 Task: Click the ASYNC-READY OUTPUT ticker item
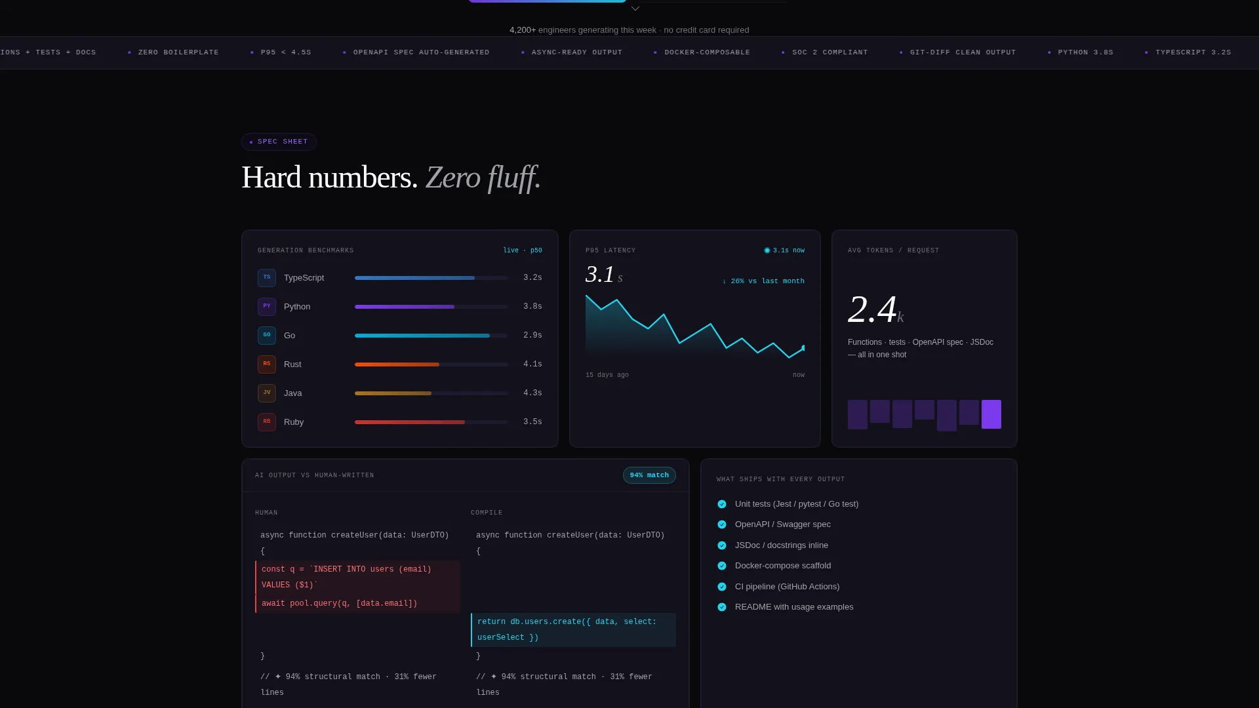pyautogui.click(x=572, y=52)
